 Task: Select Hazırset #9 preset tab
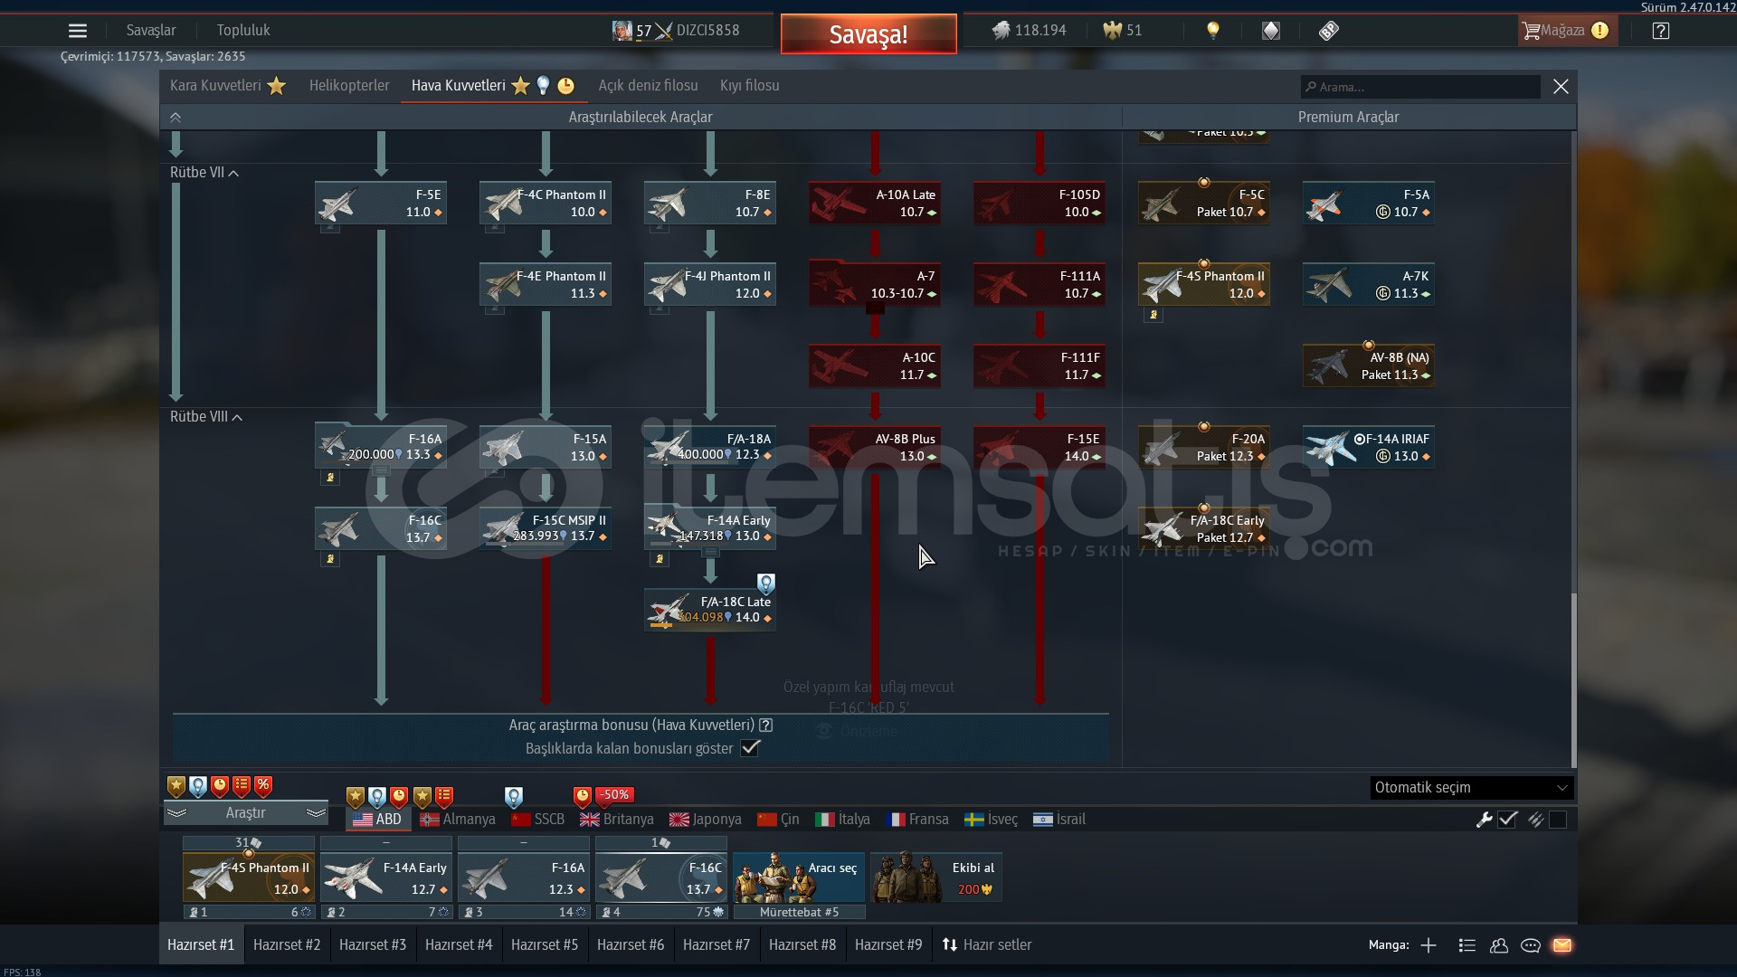[888, 945]
